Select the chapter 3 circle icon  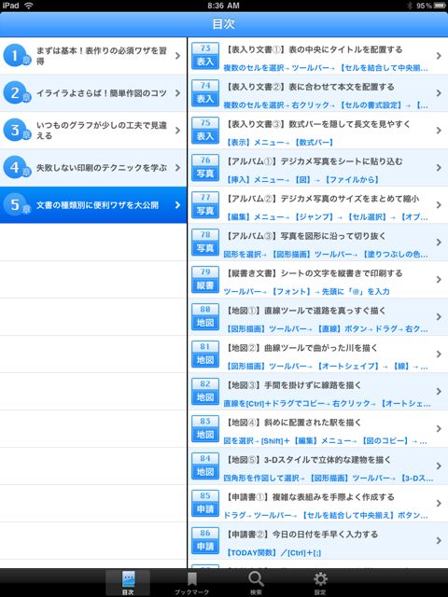pyautogui.click(x=17, y=131)
